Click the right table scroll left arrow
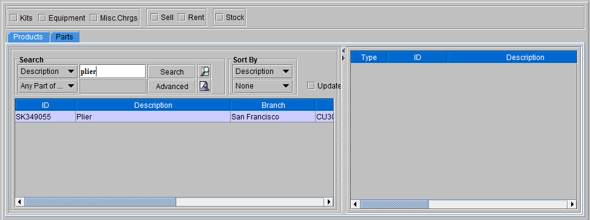The width and height of the screenshot is (590, 220). pos(355,204)
